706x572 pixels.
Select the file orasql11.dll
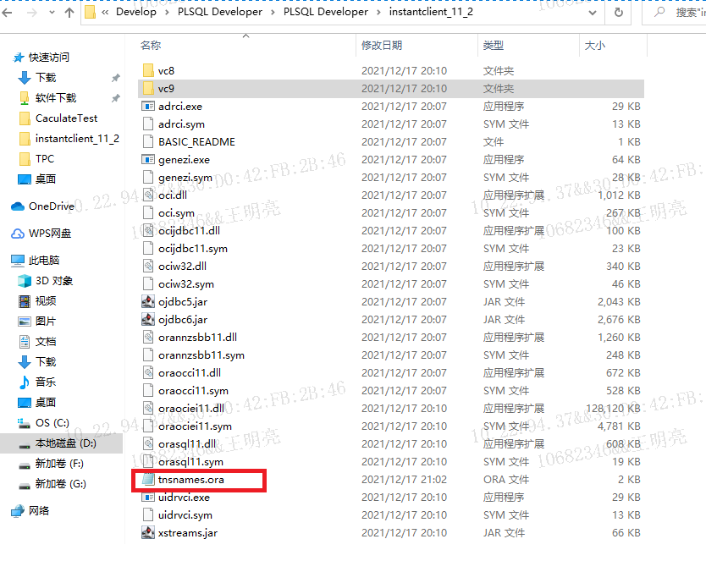click(187, 443)
